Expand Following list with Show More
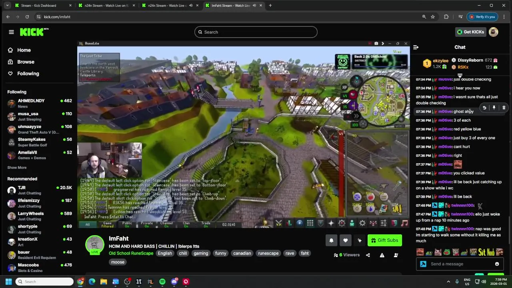This screenshot has width=512, height=288. pyautogui.click(x=17, y=168)
